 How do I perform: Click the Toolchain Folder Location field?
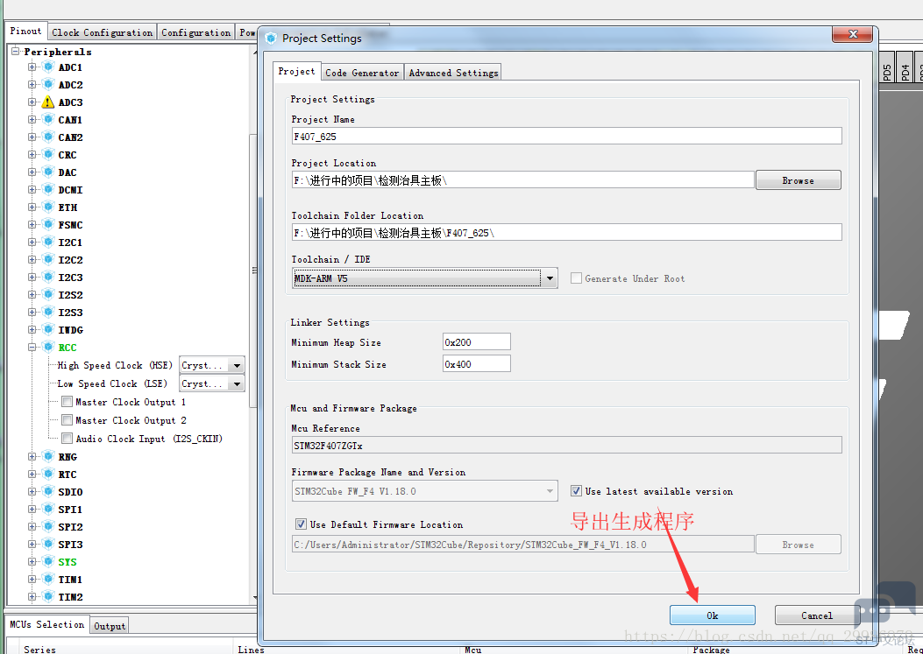click(567, 232)
